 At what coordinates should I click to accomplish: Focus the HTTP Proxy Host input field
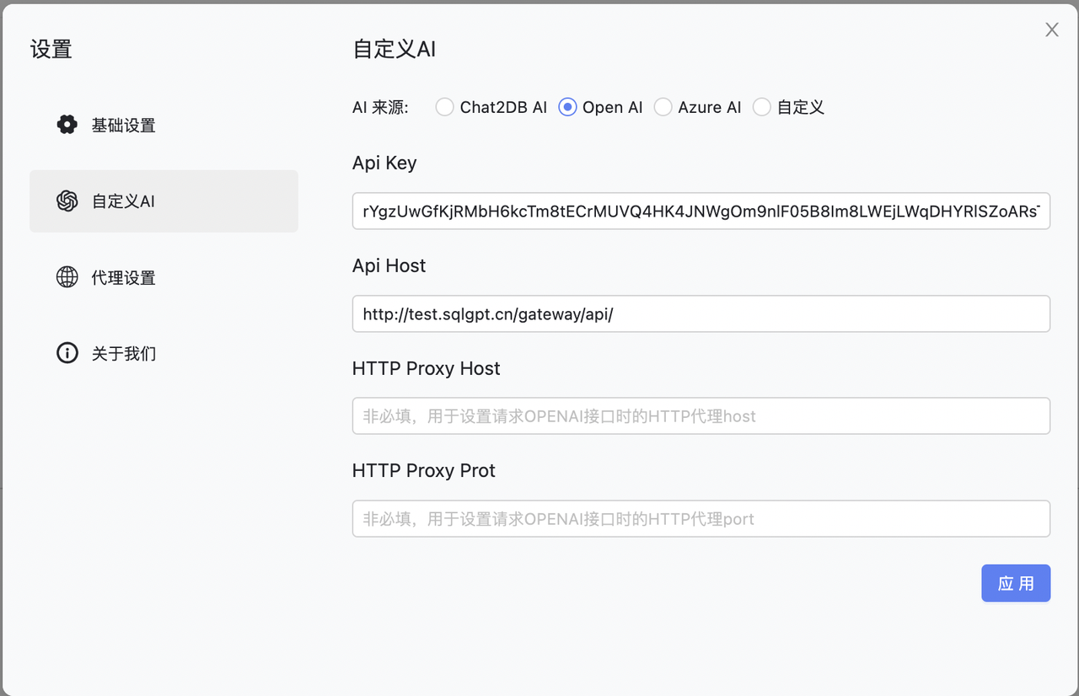(701, 415)
